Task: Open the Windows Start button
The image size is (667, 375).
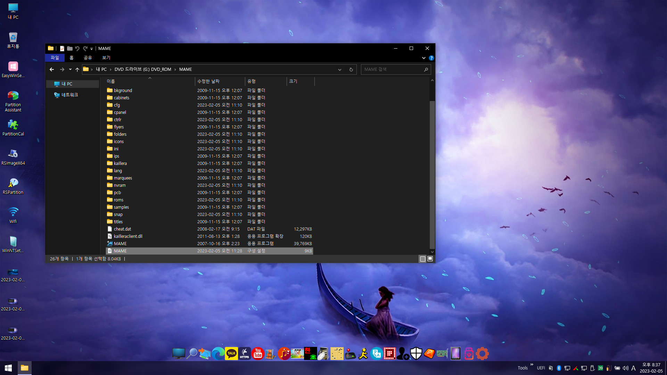Action: point(8,368)
